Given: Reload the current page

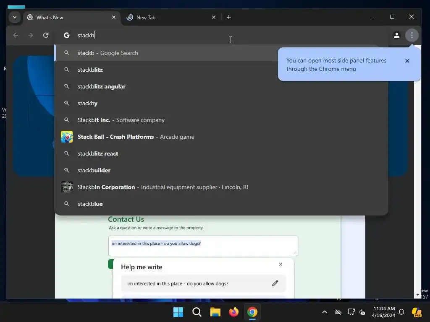Looking at the screenshot, I should [x=46, y=35].
